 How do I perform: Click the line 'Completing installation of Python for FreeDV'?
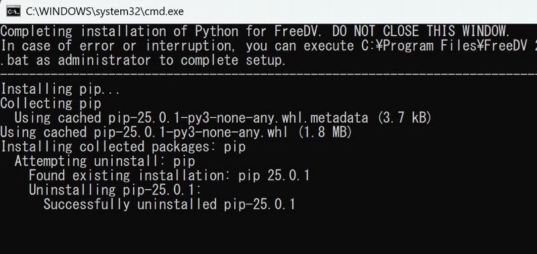(162, 31)
